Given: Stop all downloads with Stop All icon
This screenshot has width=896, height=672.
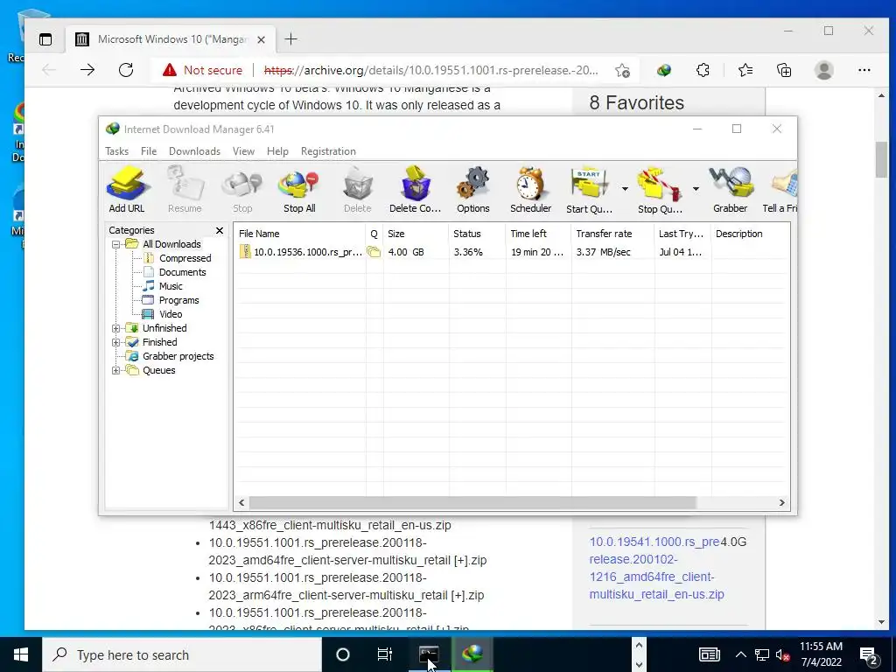Looking at the screenshot, I should coord(299,190).
